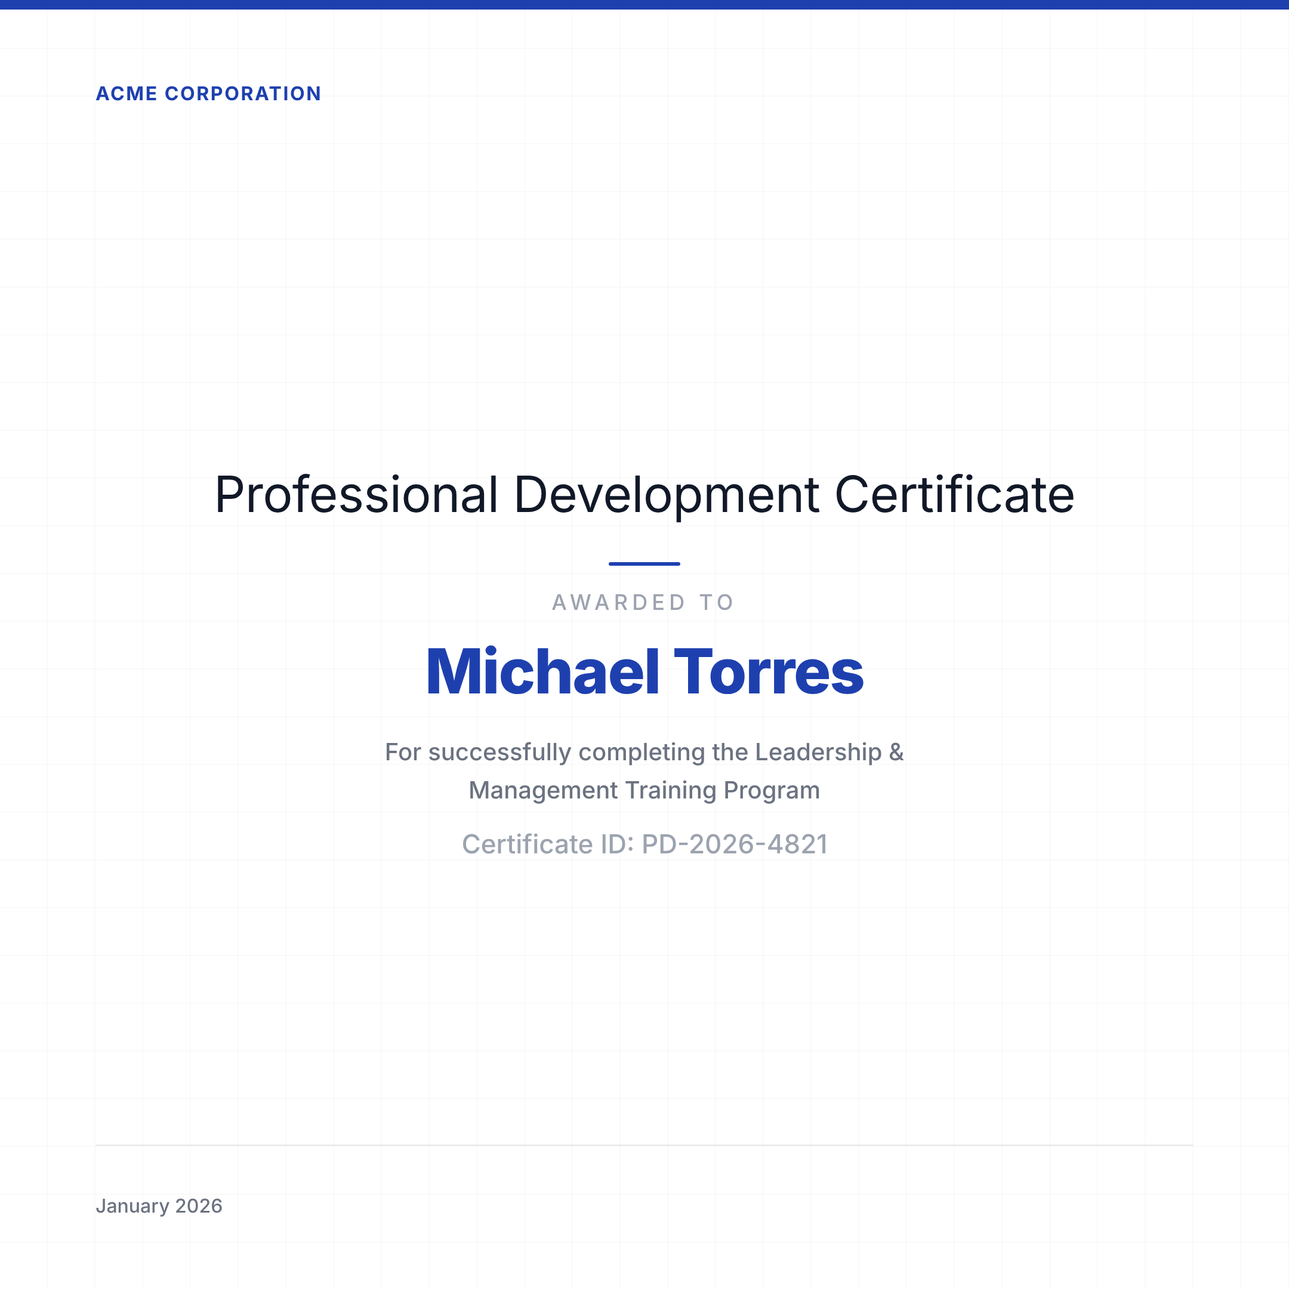1289x1289 pixels.
Task: Select the Professional Development Certificate heading
Action: pos(644,494)
